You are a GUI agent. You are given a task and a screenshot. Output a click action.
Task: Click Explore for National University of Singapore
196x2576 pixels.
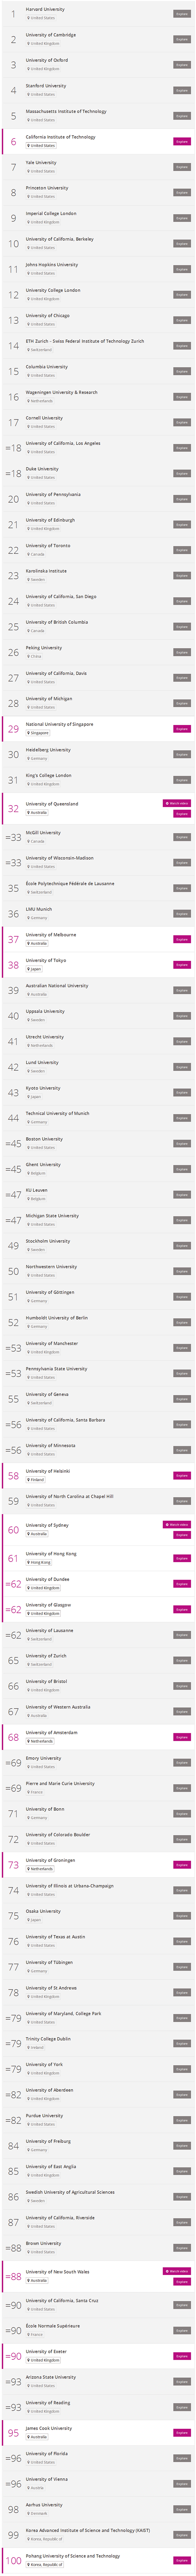coord(182,729)
